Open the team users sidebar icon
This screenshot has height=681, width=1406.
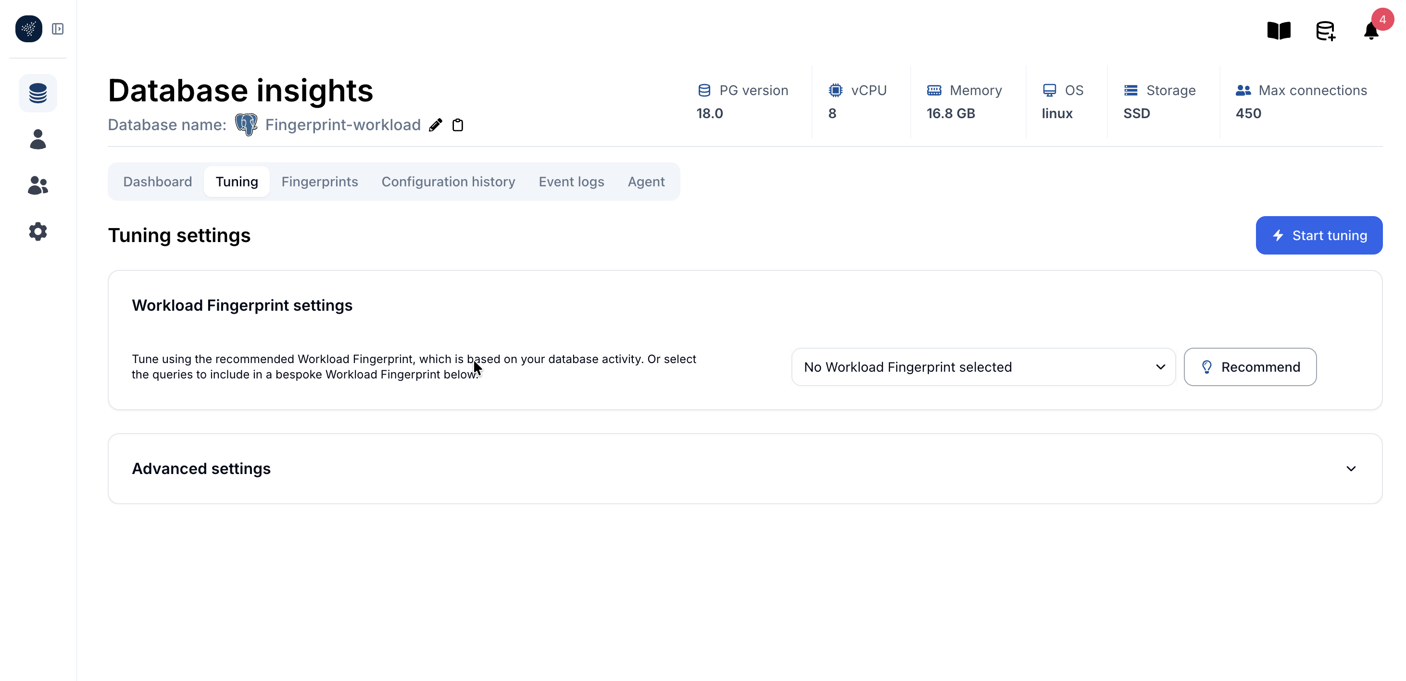pyautogui.click(x=38, y=185)
